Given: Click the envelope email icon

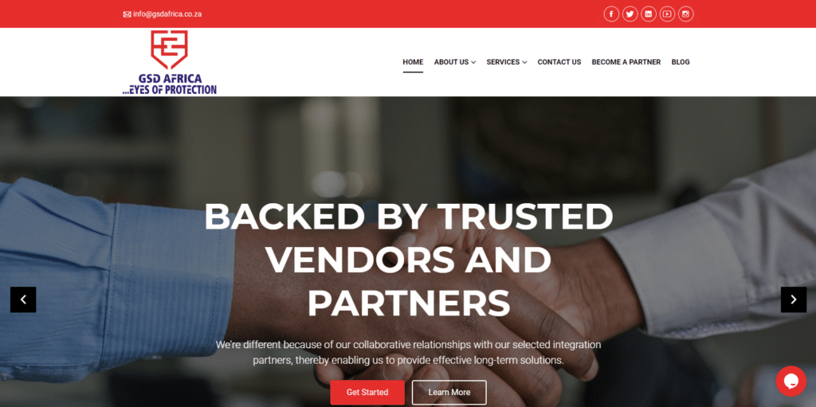Looking at the screenshot, I should [x=127, y=14].
